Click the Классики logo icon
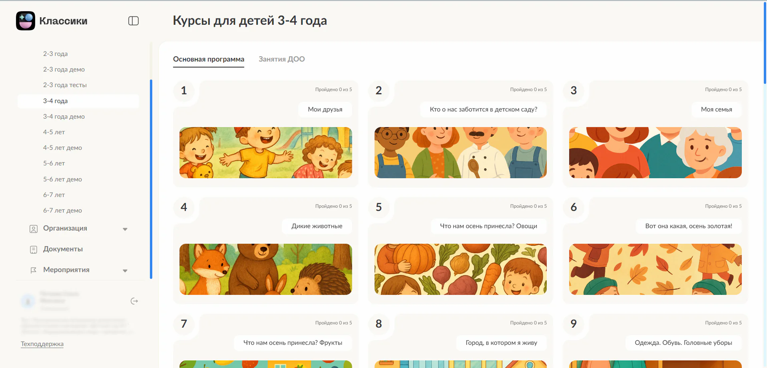The height and width of the screenshot is (368, 767). point(26,21)
